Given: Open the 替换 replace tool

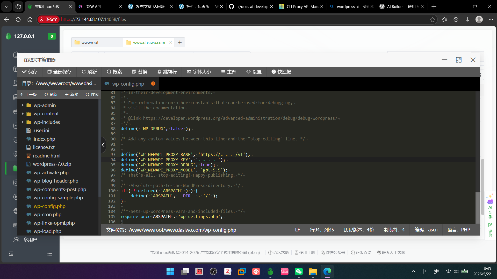Looking at the screenshot, I should [140, 72].
